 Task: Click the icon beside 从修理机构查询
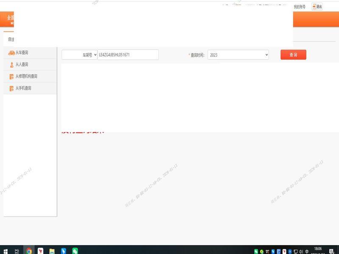[x=11, y=77]
